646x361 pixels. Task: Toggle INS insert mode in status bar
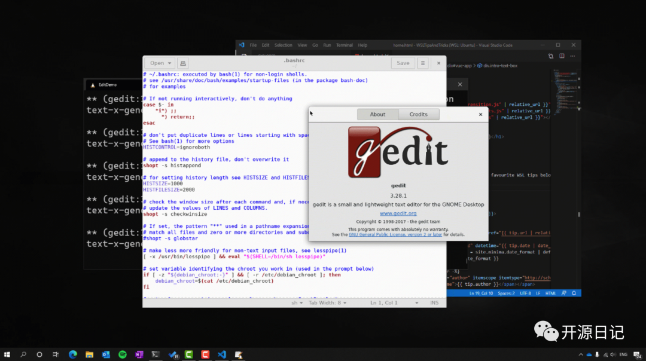(x=434, y=302)
